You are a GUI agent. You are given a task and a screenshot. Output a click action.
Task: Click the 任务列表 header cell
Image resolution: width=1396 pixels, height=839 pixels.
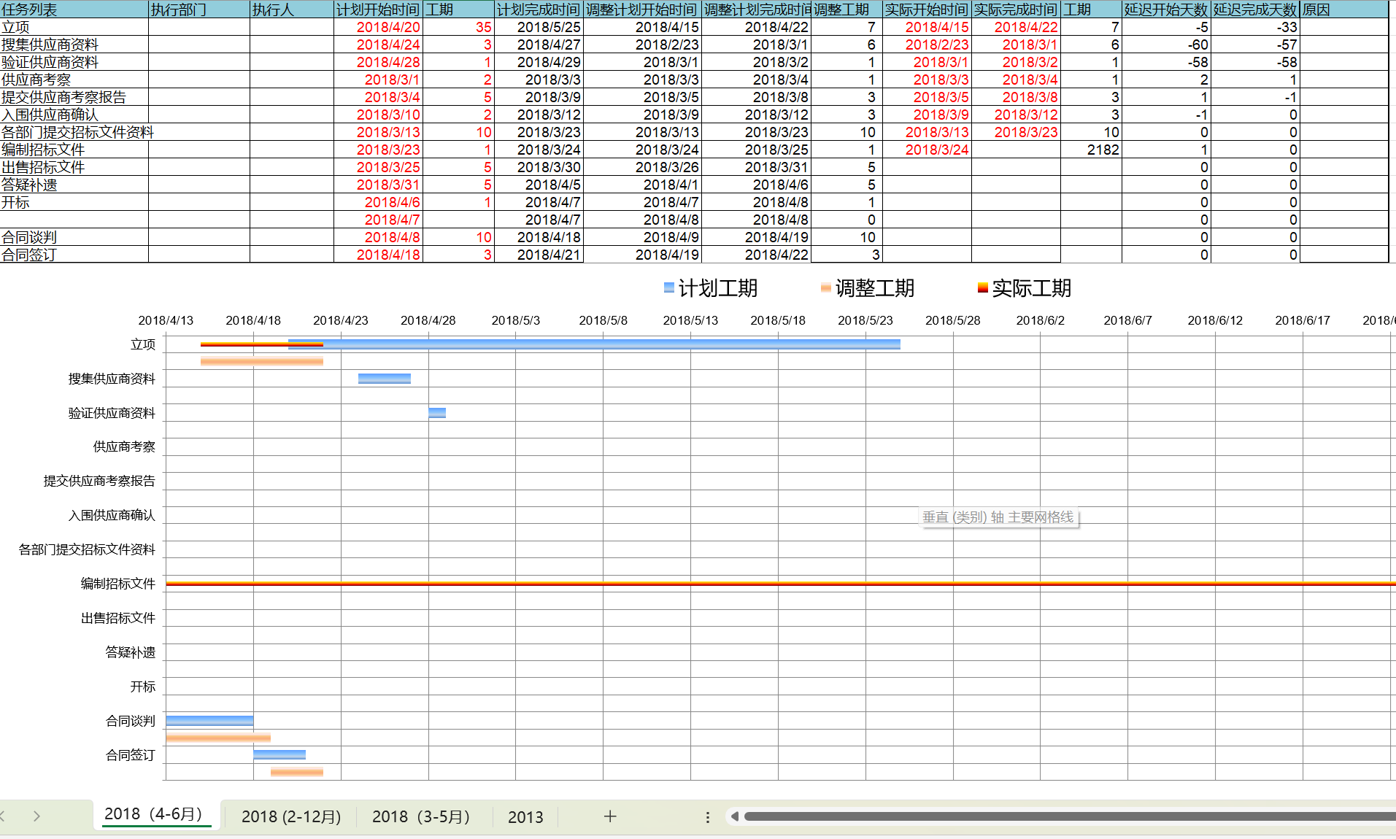pyautogui.click(x=74, y=9)
